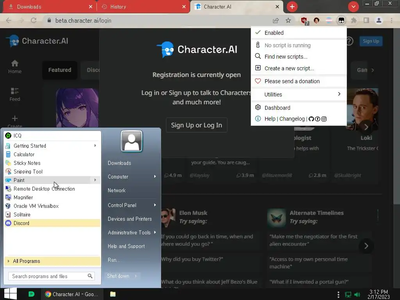This screenshot has width=400, height=300.
Task: Open the Tampermonkey Dashboard
Action: pos(299,108)
